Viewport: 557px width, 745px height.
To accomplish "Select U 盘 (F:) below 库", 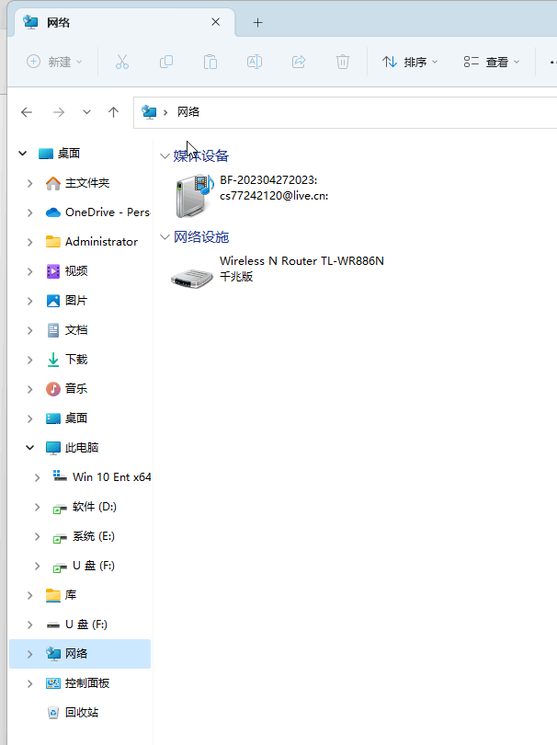I will click(x=76, y=625).
